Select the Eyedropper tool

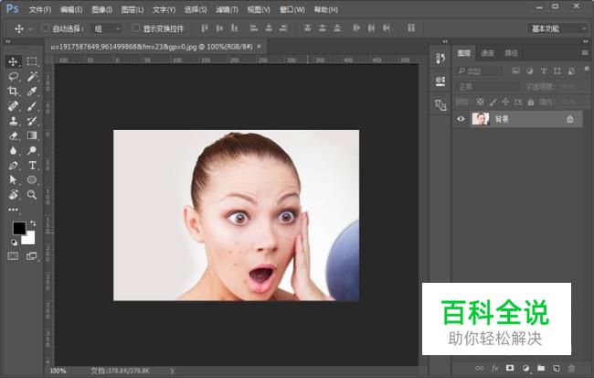click(x=32, y=92)
